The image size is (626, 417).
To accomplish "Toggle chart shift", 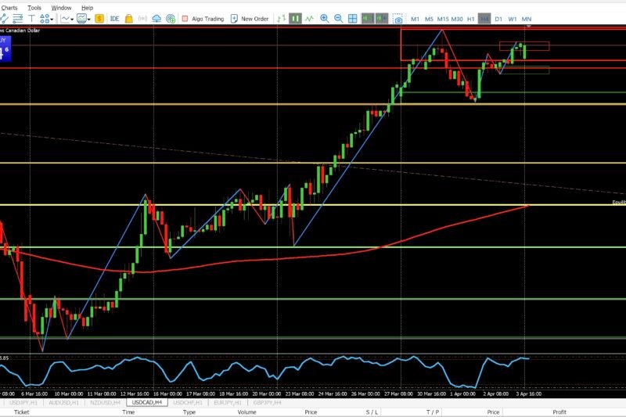I will tap(381, 18).
